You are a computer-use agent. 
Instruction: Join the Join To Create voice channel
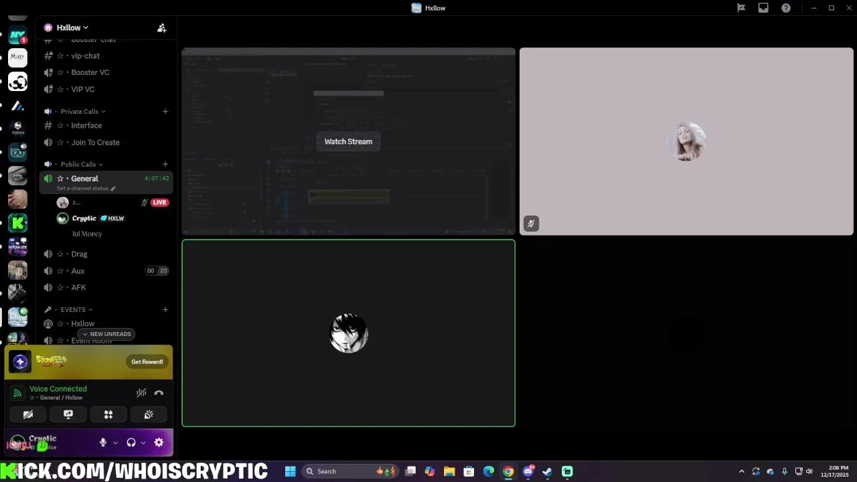click(106, 143)
